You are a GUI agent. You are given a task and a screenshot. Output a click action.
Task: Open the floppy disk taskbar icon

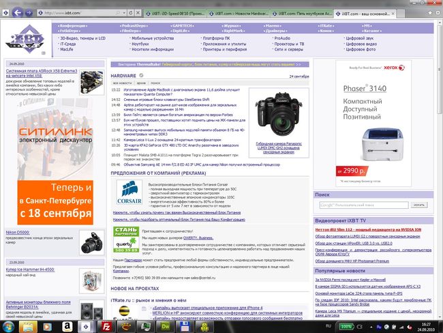[x=185, y=327]
